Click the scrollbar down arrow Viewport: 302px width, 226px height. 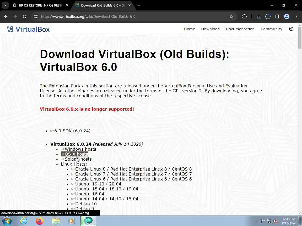click(x=300, y=213)
